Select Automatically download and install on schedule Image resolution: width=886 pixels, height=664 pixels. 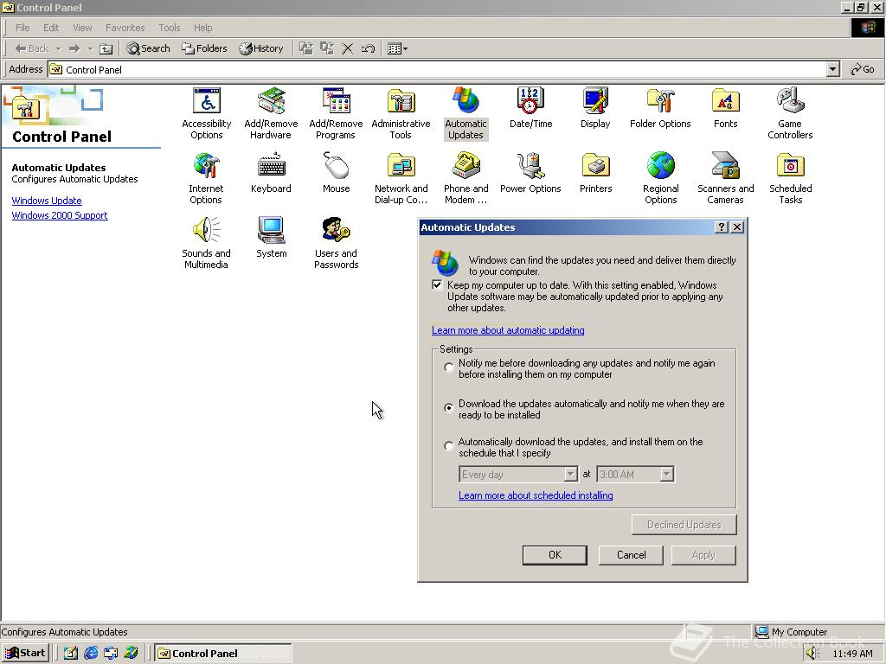449,446
